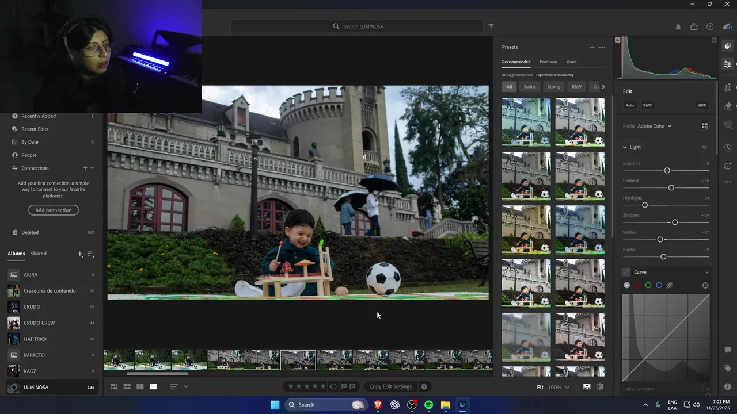Open the Help question mark icon
Screen dimensions: 737x414
coord(710,26)
